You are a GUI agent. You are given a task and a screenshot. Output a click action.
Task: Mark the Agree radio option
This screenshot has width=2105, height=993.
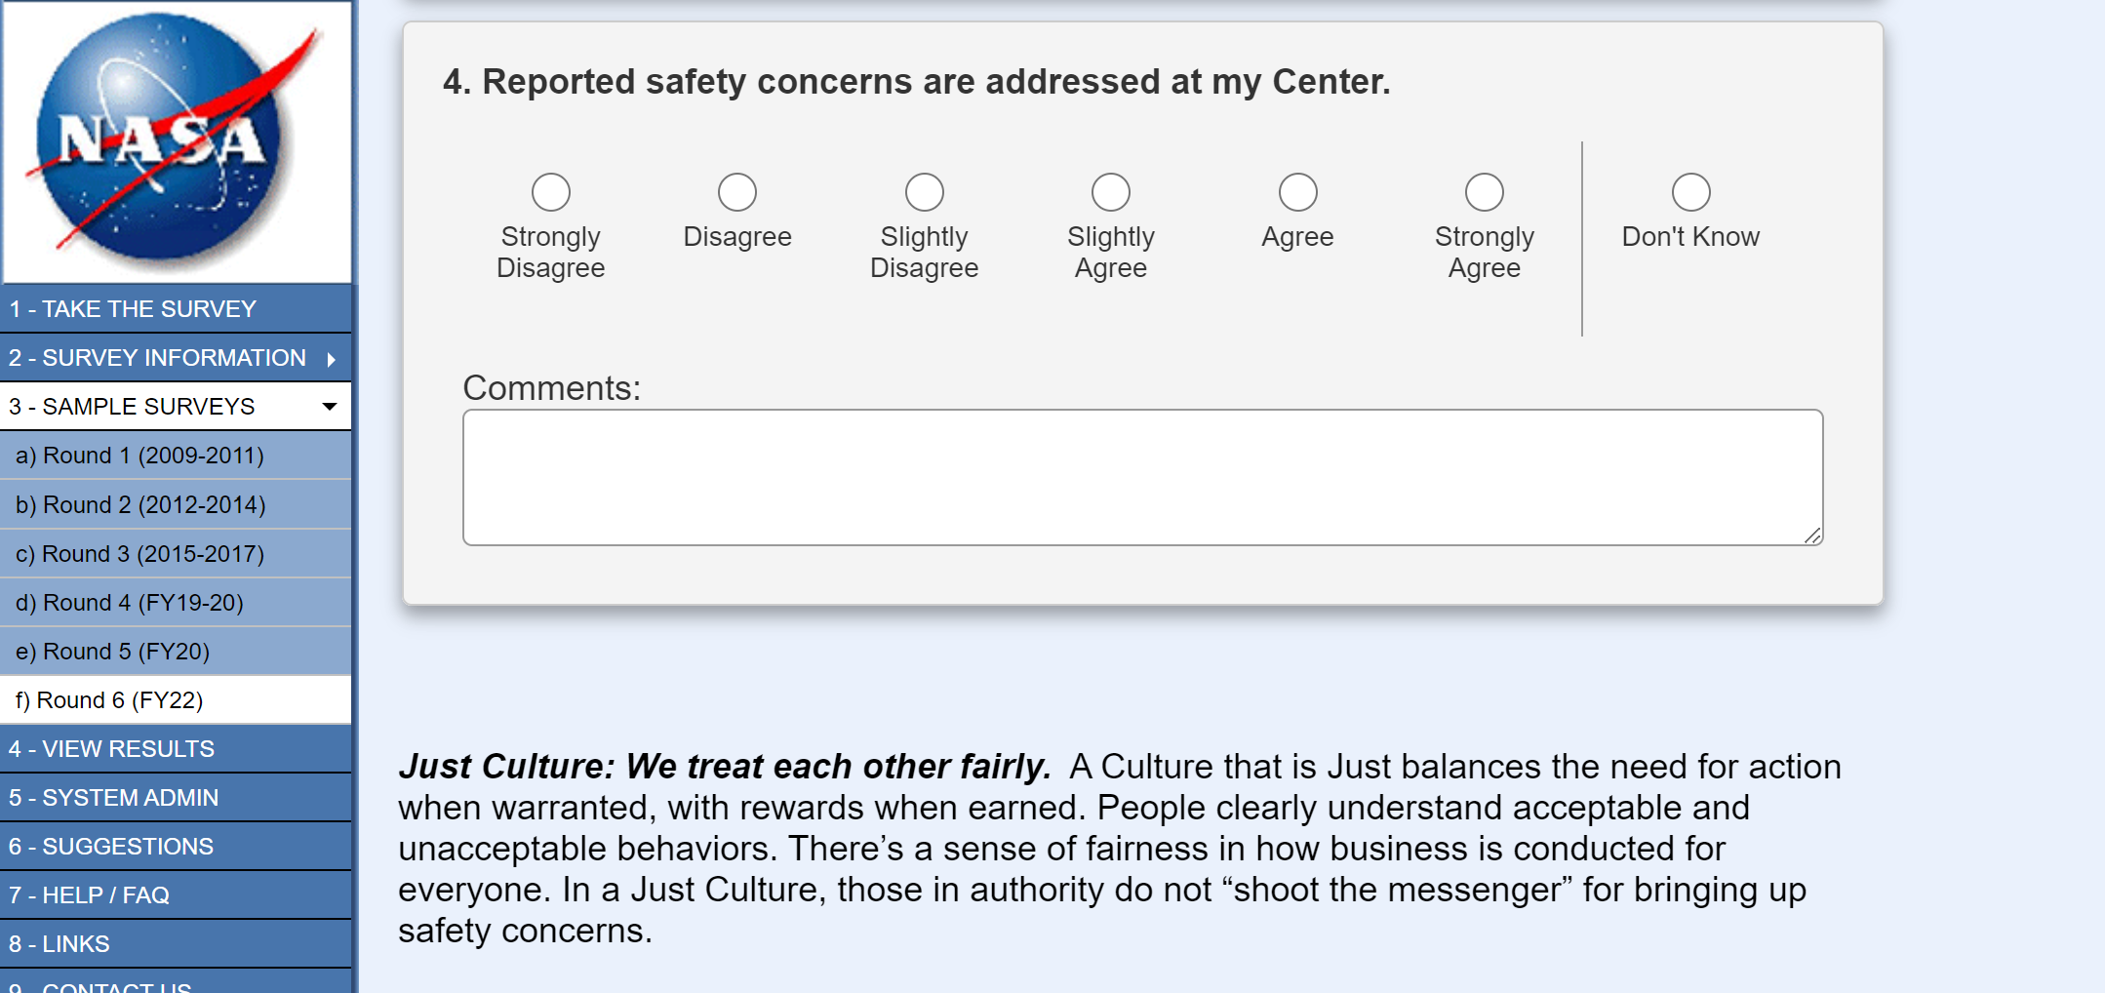(x=1297, y=192)
